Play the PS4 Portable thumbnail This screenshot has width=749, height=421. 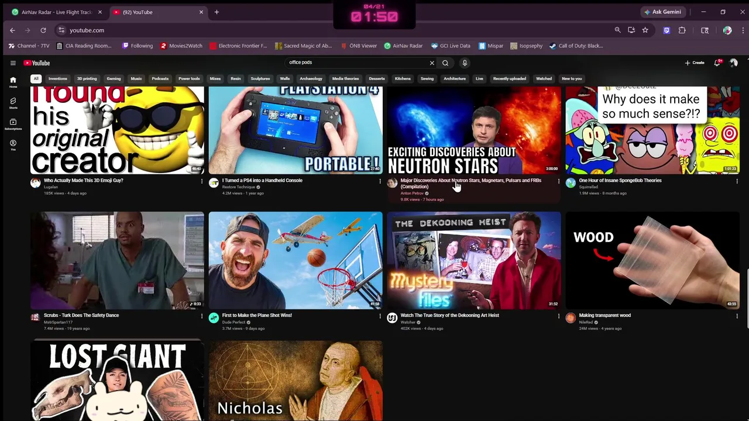(x=296, y=130)
